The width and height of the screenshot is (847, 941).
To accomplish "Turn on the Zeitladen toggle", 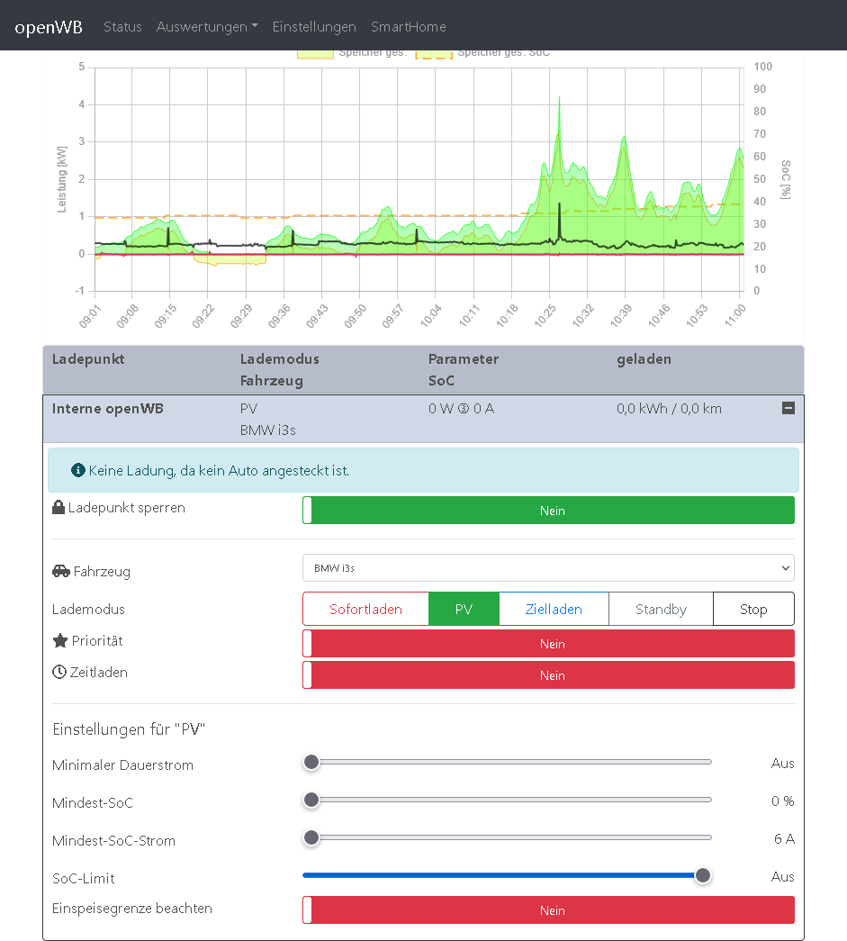I will [548, 675].
